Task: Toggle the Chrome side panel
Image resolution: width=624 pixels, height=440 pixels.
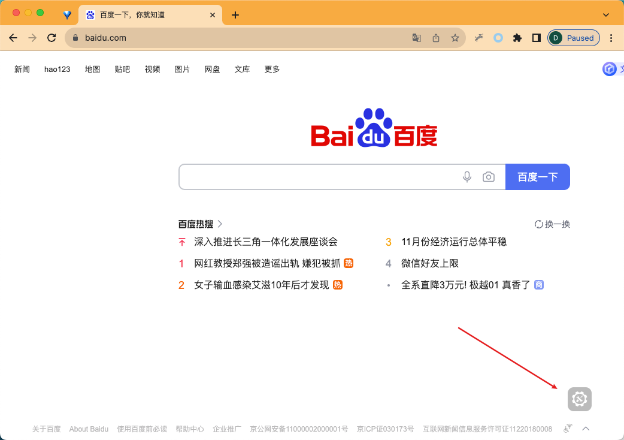Action: pos(536,38)
